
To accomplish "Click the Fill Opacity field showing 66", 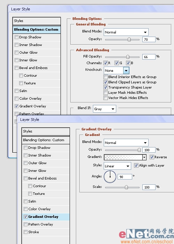I will (x=149, y=57).
